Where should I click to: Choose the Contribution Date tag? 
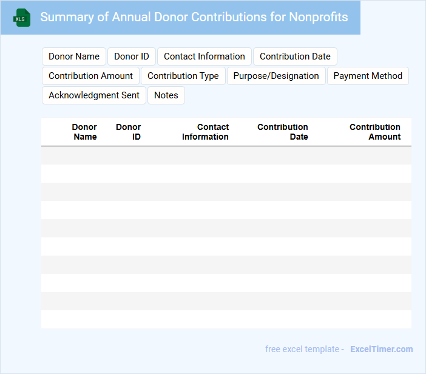click(295, 56)
